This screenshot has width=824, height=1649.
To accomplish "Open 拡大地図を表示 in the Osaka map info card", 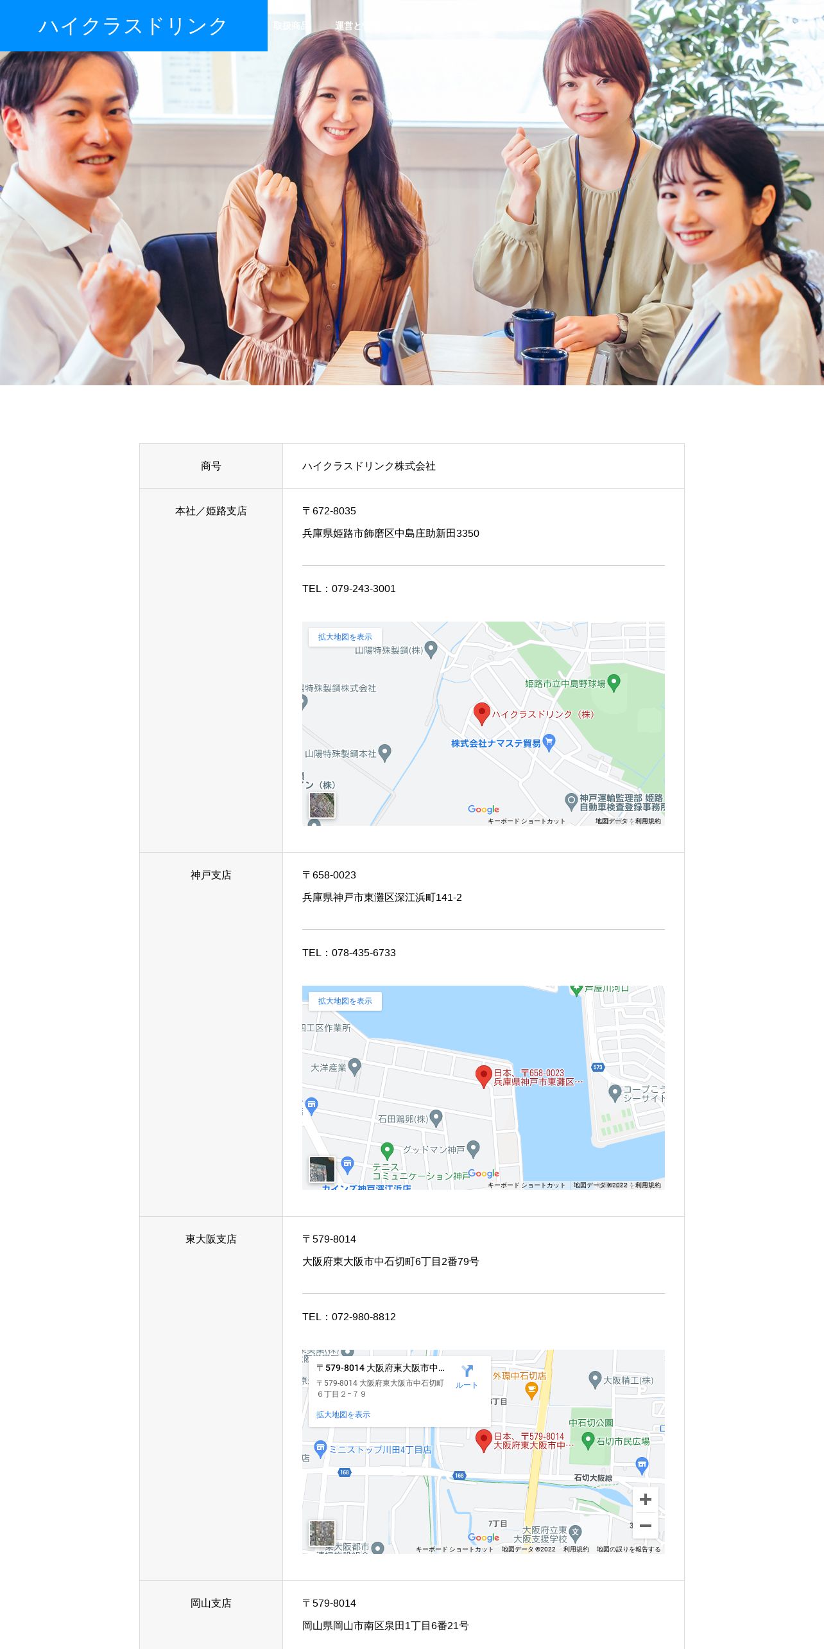I will click(x=343, y=1415).
